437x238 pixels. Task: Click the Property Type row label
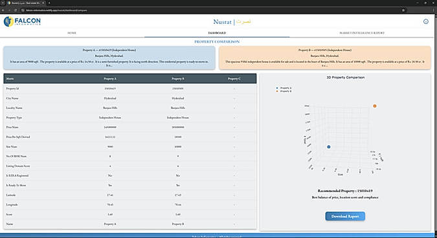point(14,118)
